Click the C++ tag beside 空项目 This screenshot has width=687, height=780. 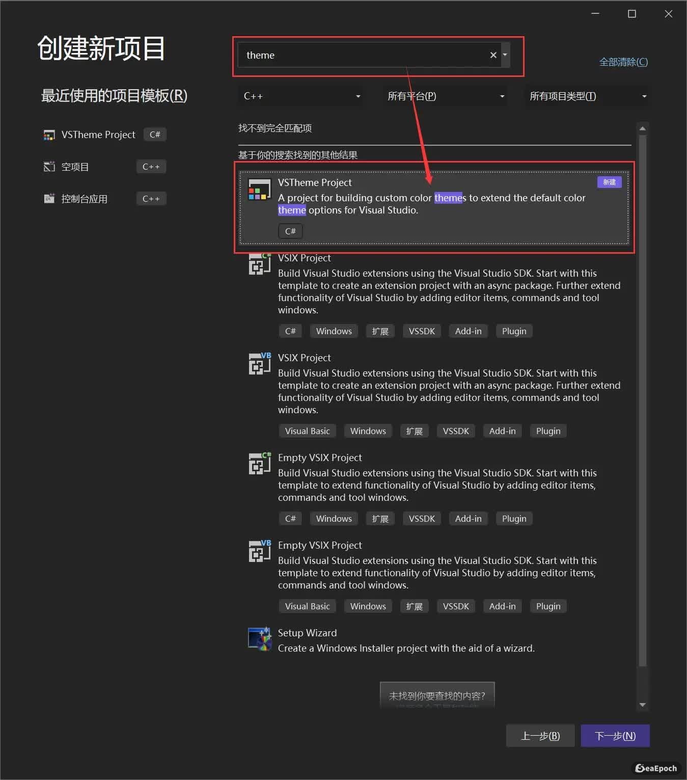coord(151,167)
